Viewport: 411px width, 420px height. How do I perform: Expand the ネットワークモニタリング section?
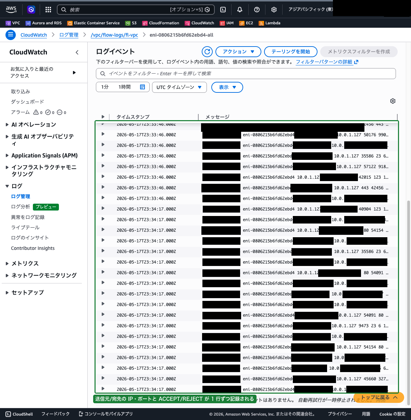(x=7, y=275)
